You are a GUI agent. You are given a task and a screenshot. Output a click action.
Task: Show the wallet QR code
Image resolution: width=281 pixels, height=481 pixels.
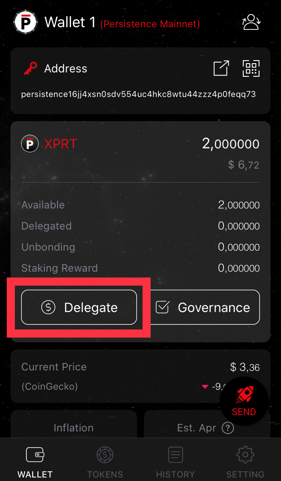point(251,68)
